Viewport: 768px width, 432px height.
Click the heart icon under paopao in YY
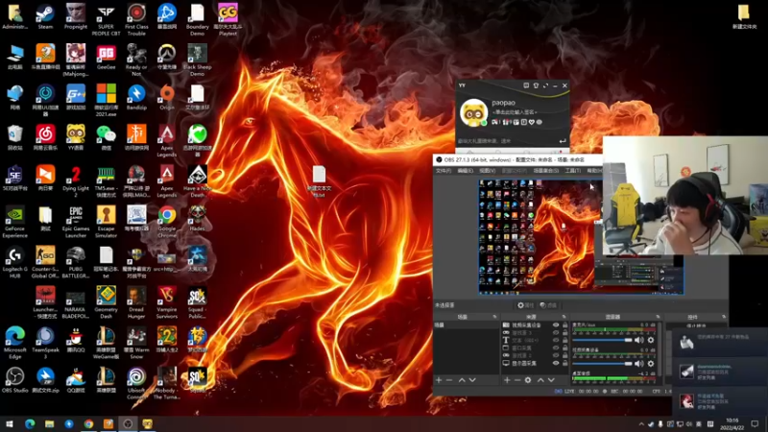click(x=532, y=122)
